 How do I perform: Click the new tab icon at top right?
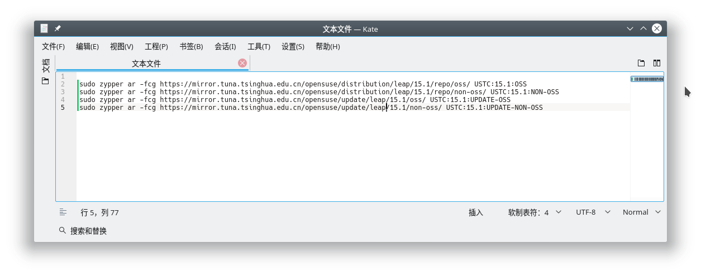click(641, 64)
